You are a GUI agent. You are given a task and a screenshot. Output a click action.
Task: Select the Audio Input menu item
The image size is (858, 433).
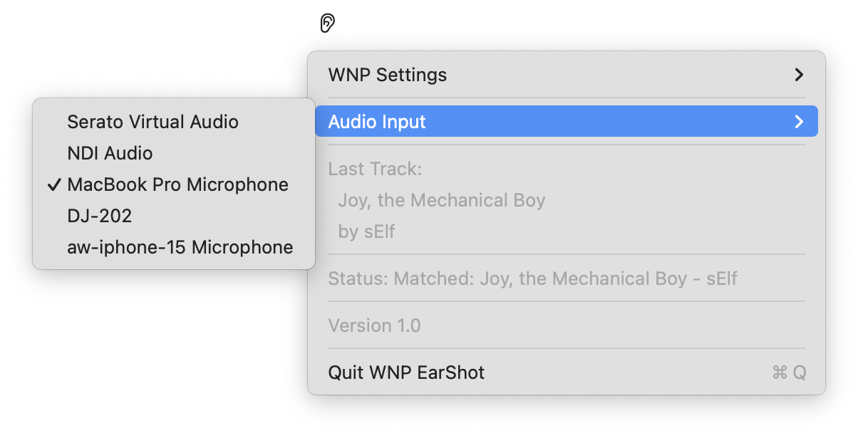567,122
